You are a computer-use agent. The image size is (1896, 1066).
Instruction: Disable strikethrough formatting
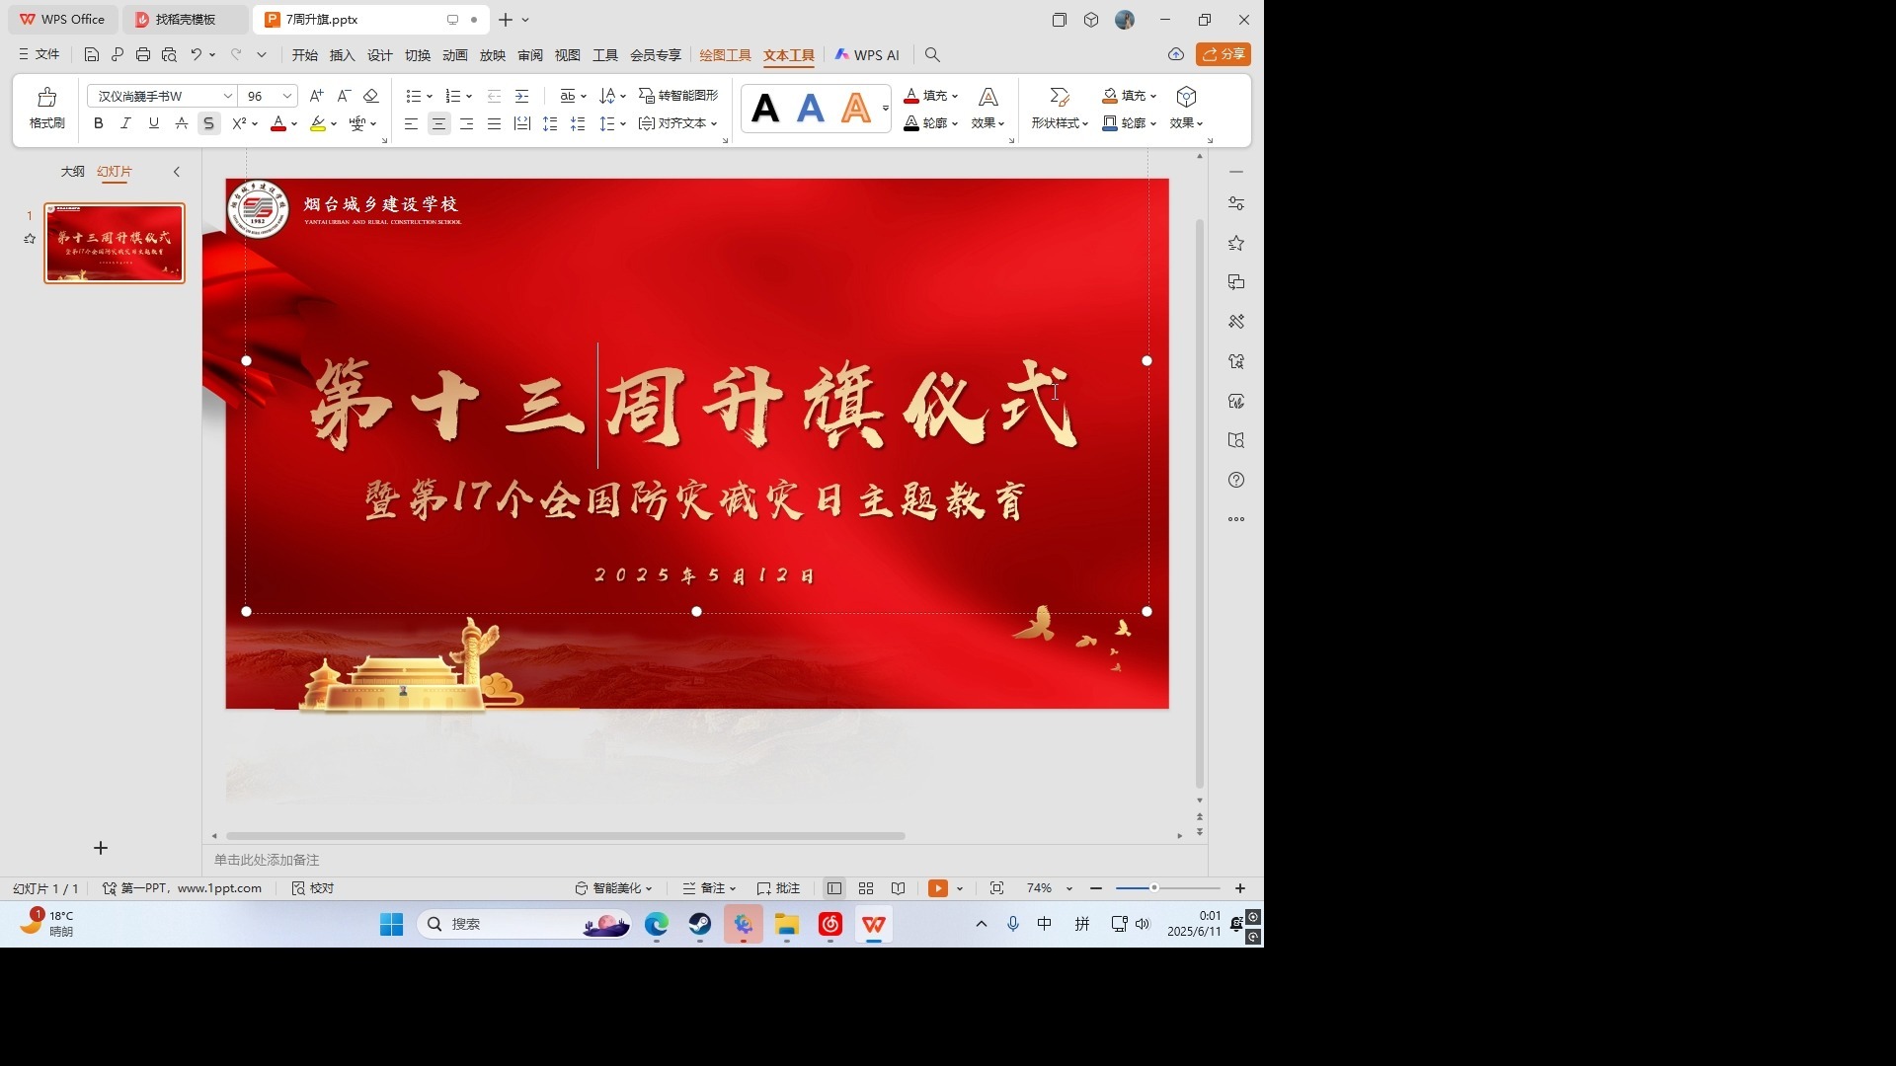pos(208,123)
